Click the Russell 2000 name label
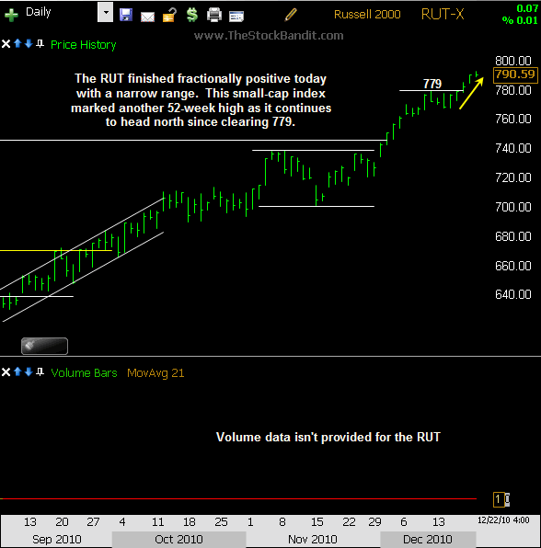541x548 pixels. pos(367,15)
